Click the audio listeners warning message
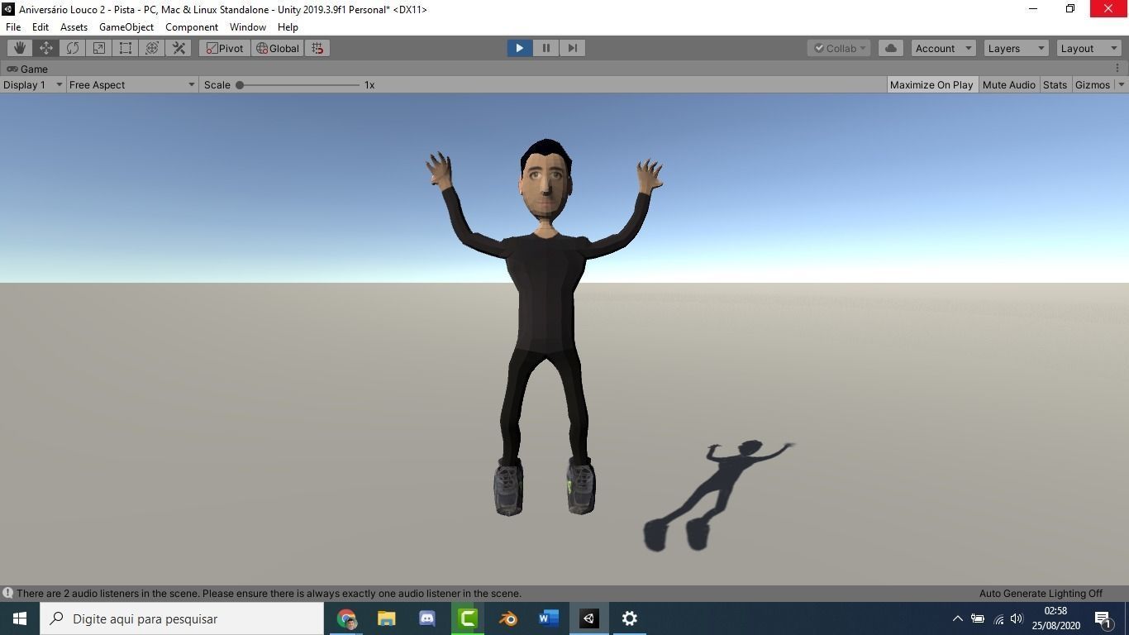1129x635 pixels. click(269, 593)
